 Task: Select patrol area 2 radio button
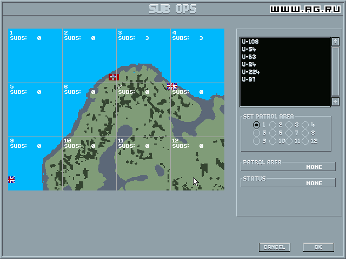pos(272,125)
